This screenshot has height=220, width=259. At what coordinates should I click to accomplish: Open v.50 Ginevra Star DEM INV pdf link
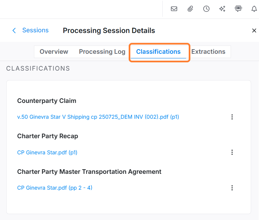98,117
